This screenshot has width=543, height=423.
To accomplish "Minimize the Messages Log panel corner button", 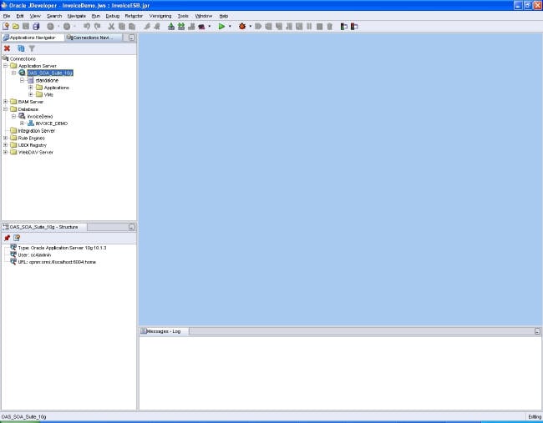I will [537, 331].
